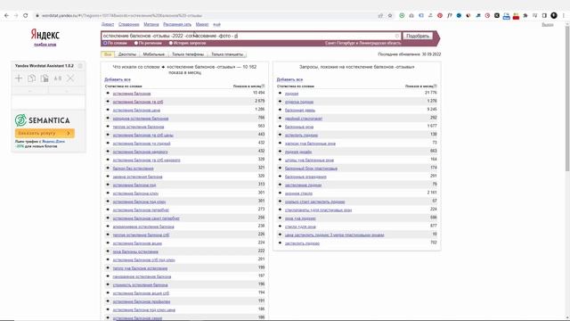Click the browser forward arrow
The width and height of the screenshot is (570, 321).
(16, 16)
